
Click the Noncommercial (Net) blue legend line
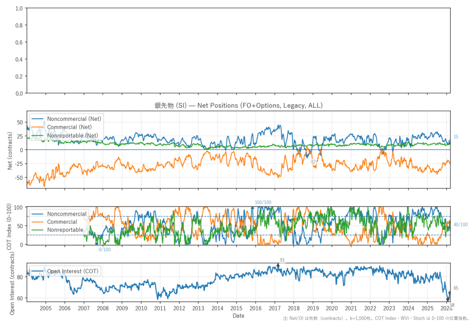(37, 119)
